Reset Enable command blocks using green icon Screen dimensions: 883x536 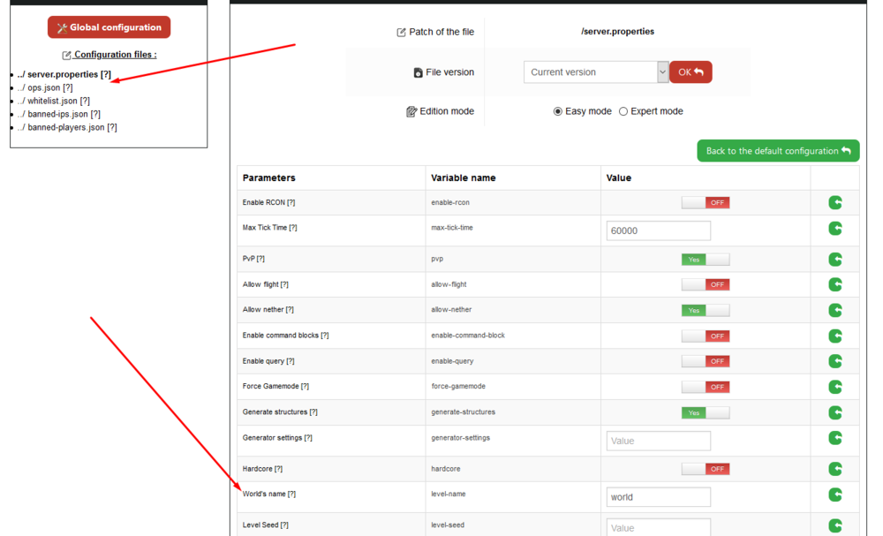pyautogui.click(x=835, y=336)
